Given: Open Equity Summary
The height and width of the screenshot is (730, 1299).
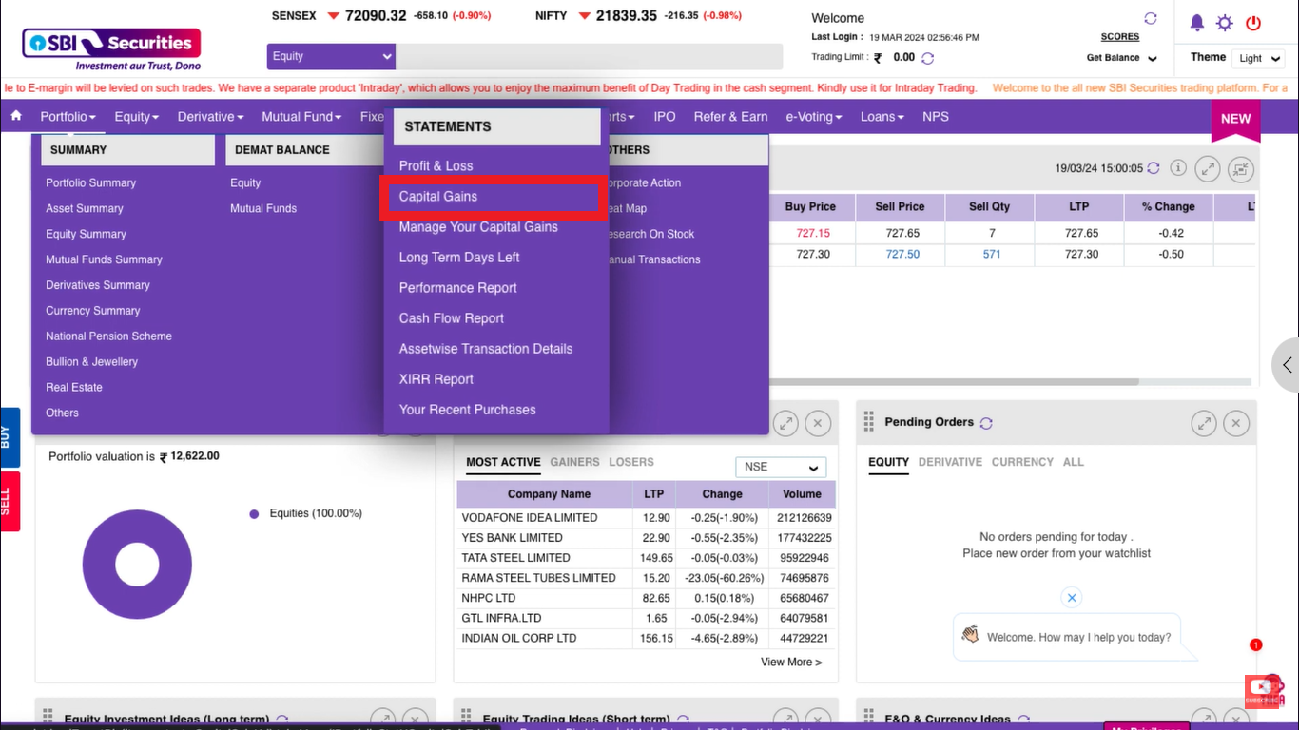Looking at the screenshot, I should click(x=86, y=234).
